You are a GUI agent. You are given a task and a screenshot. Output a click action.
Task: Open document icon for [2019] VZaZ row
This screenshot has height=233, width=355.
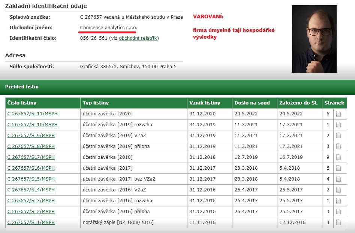[339, 136]
